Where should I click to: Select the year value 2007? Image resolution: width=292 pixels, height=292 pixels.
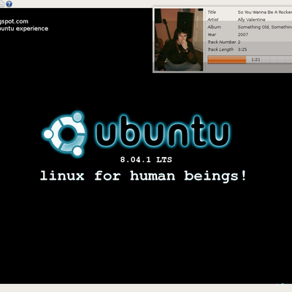point(243,34)
